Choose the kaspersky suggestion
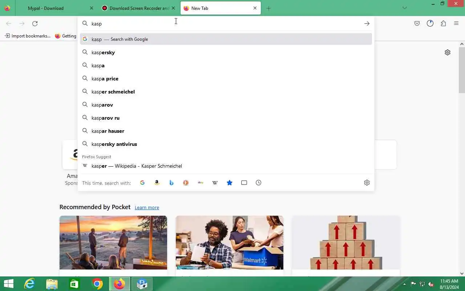Screen dimensions: 465x291 point(226,52)
